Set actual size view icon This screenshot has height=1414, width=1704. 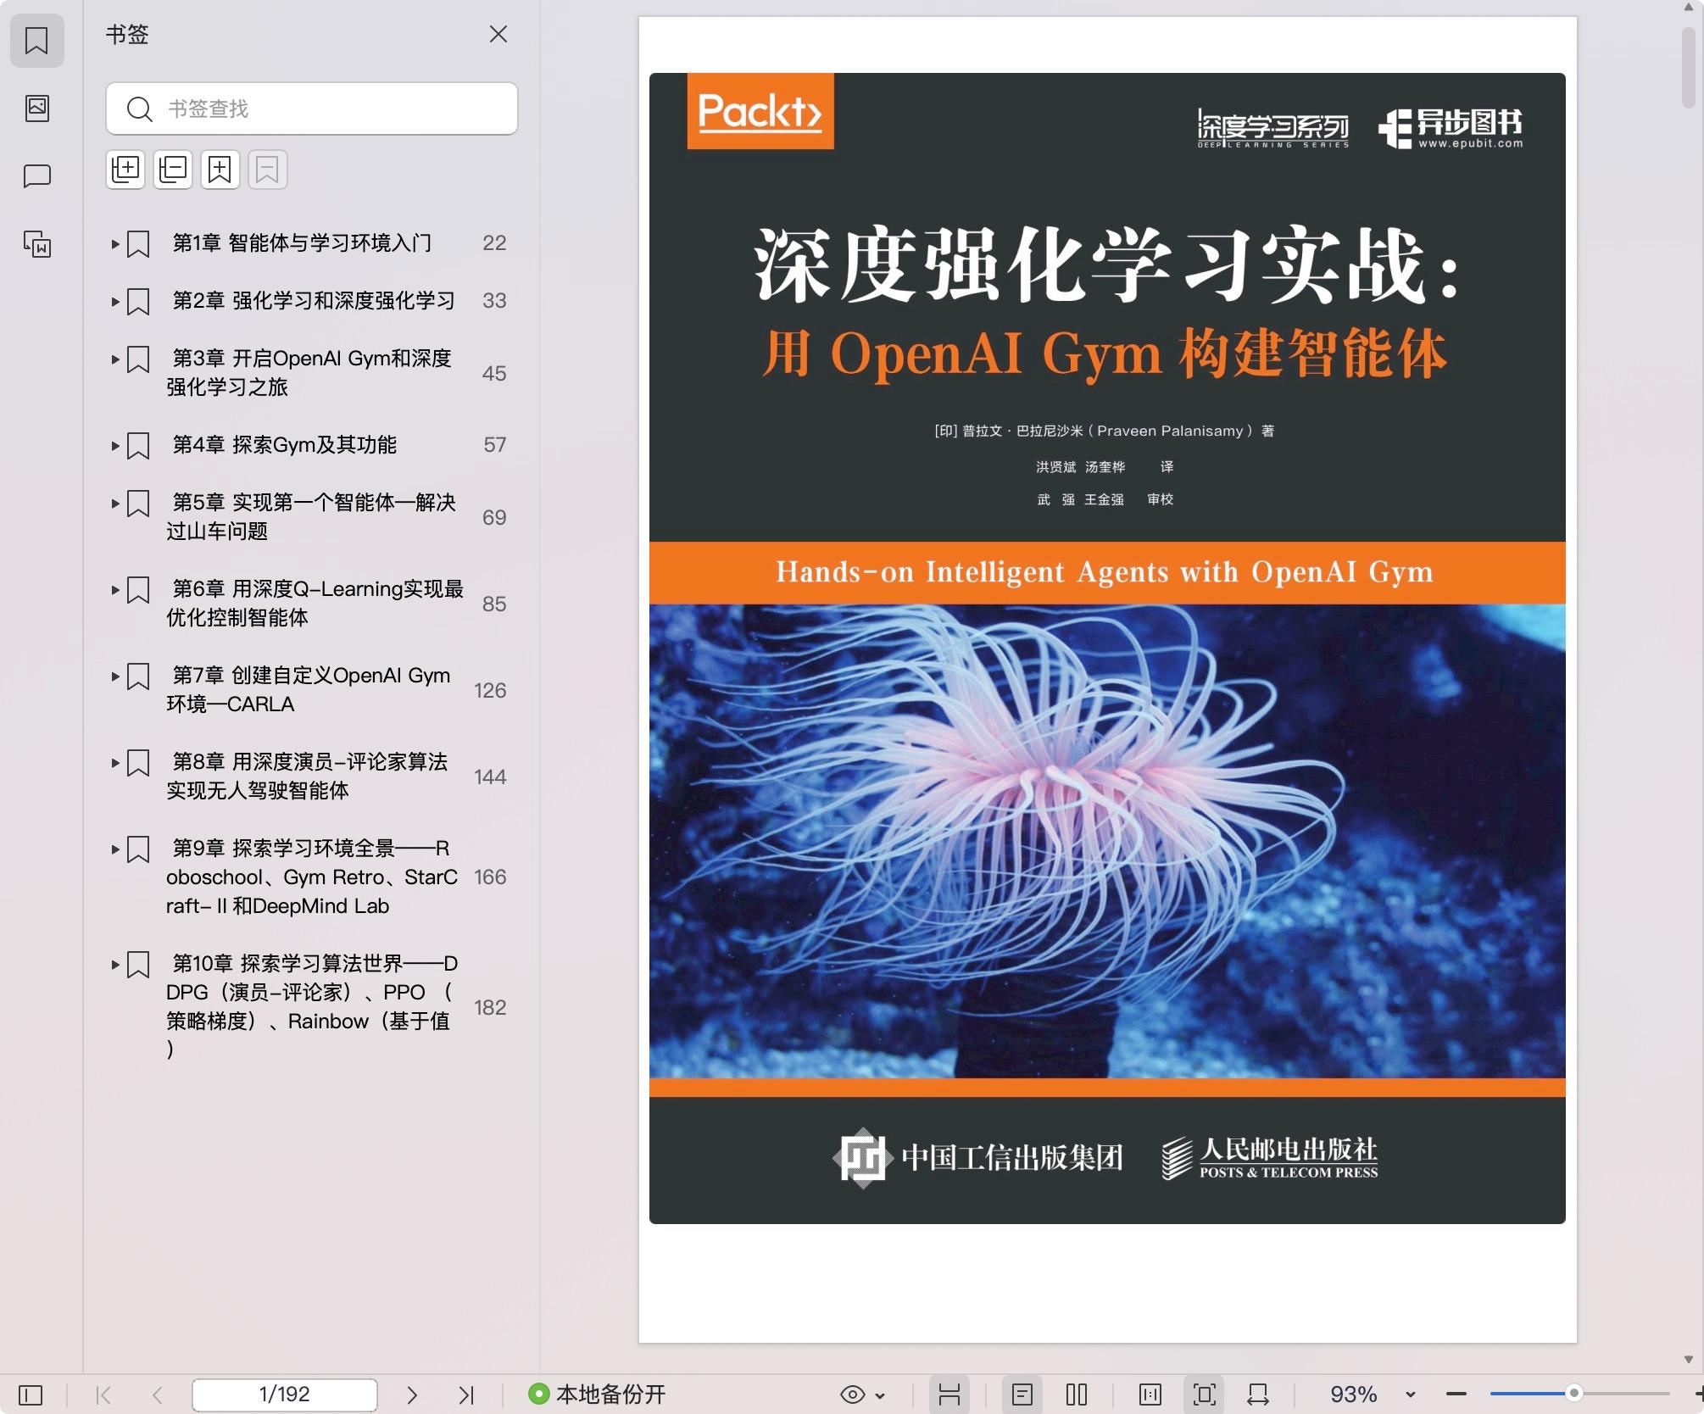pyautogui.click(x=1150, y=1395)
